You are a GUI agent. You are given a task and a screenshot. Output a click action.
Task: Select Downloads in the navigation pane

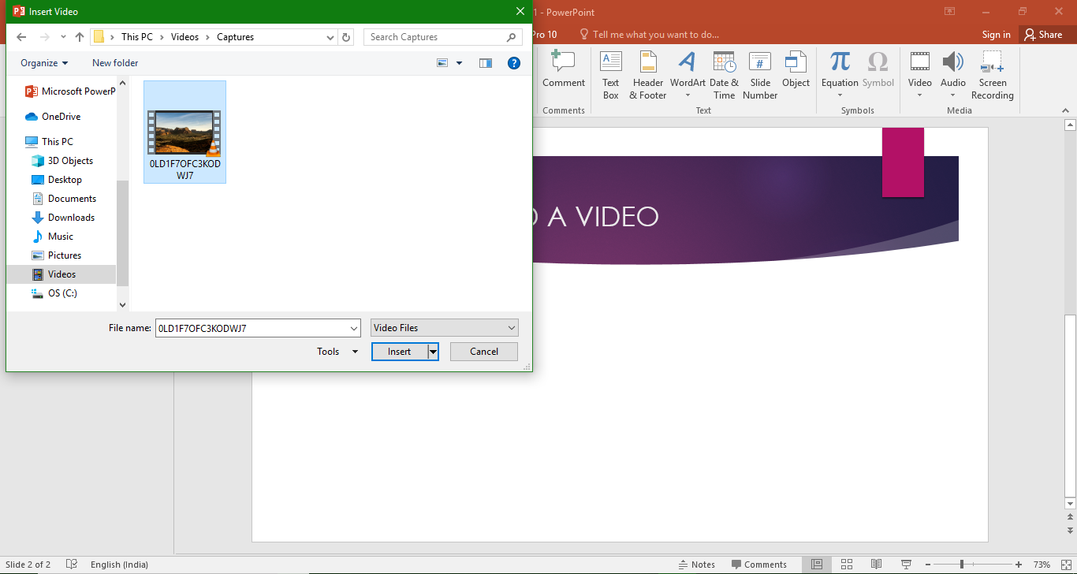(x=71, y=218)
